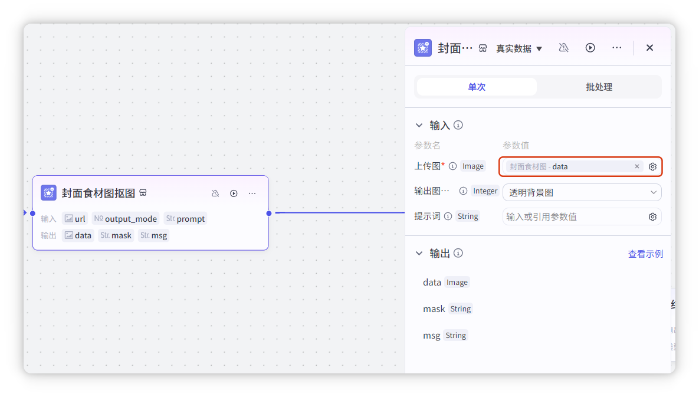The height and width of the screenshot is (397, 699).
Task: Click the play icon on the 封面食材图抠图 node card
Action: click(234, 193)
